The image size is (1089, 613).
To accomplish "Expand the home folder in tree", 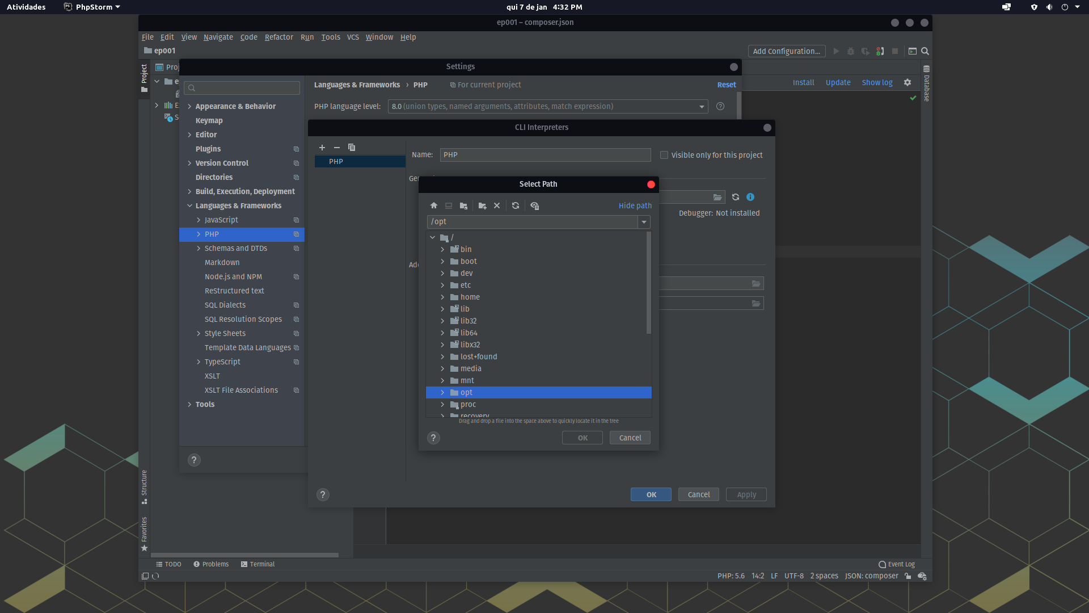I will (x=442, y=297).
